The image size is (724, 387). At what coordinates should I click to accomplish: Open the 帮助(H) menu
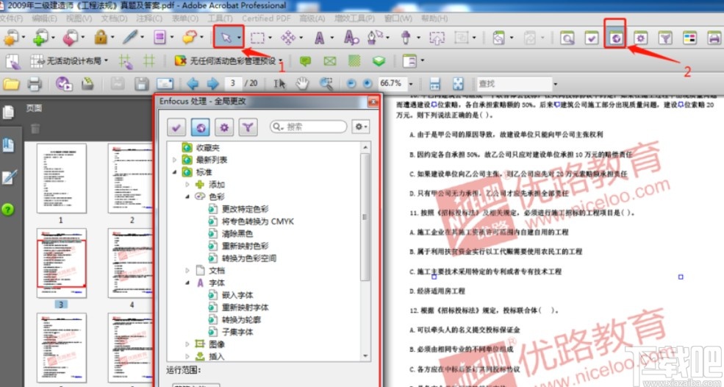[x=434, y=18]
